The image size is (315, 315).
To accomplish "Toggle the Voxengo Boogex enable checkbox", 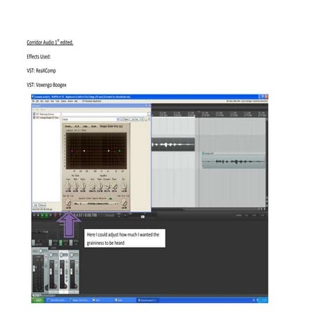I will point(34,118).
